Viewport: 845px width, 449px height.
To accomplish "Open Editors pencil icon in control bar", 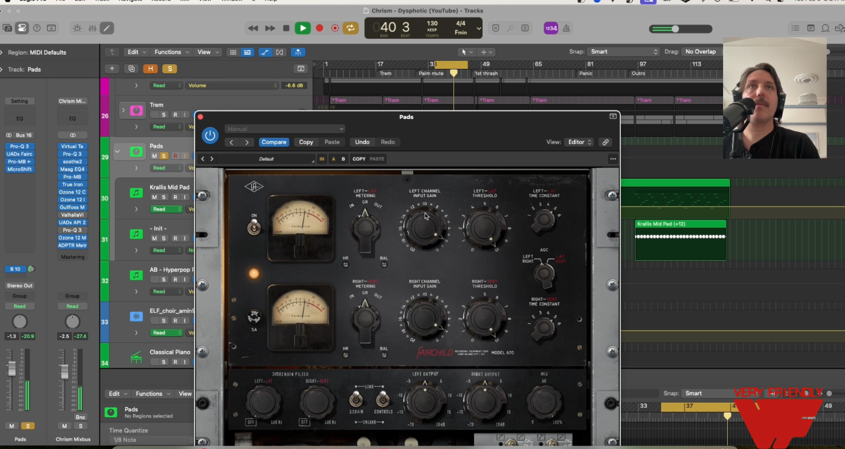I will click(107, 28).
